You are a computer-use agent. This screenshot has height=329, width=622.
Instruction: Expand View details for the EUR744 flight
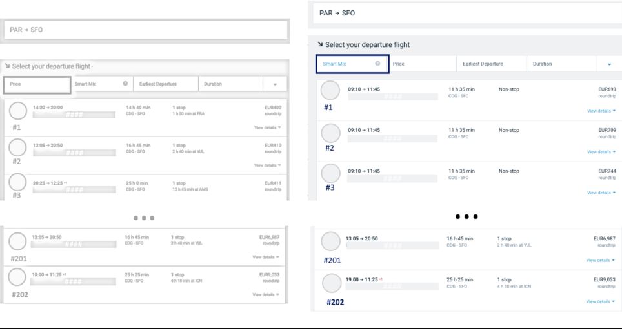[x=601, y=193]
